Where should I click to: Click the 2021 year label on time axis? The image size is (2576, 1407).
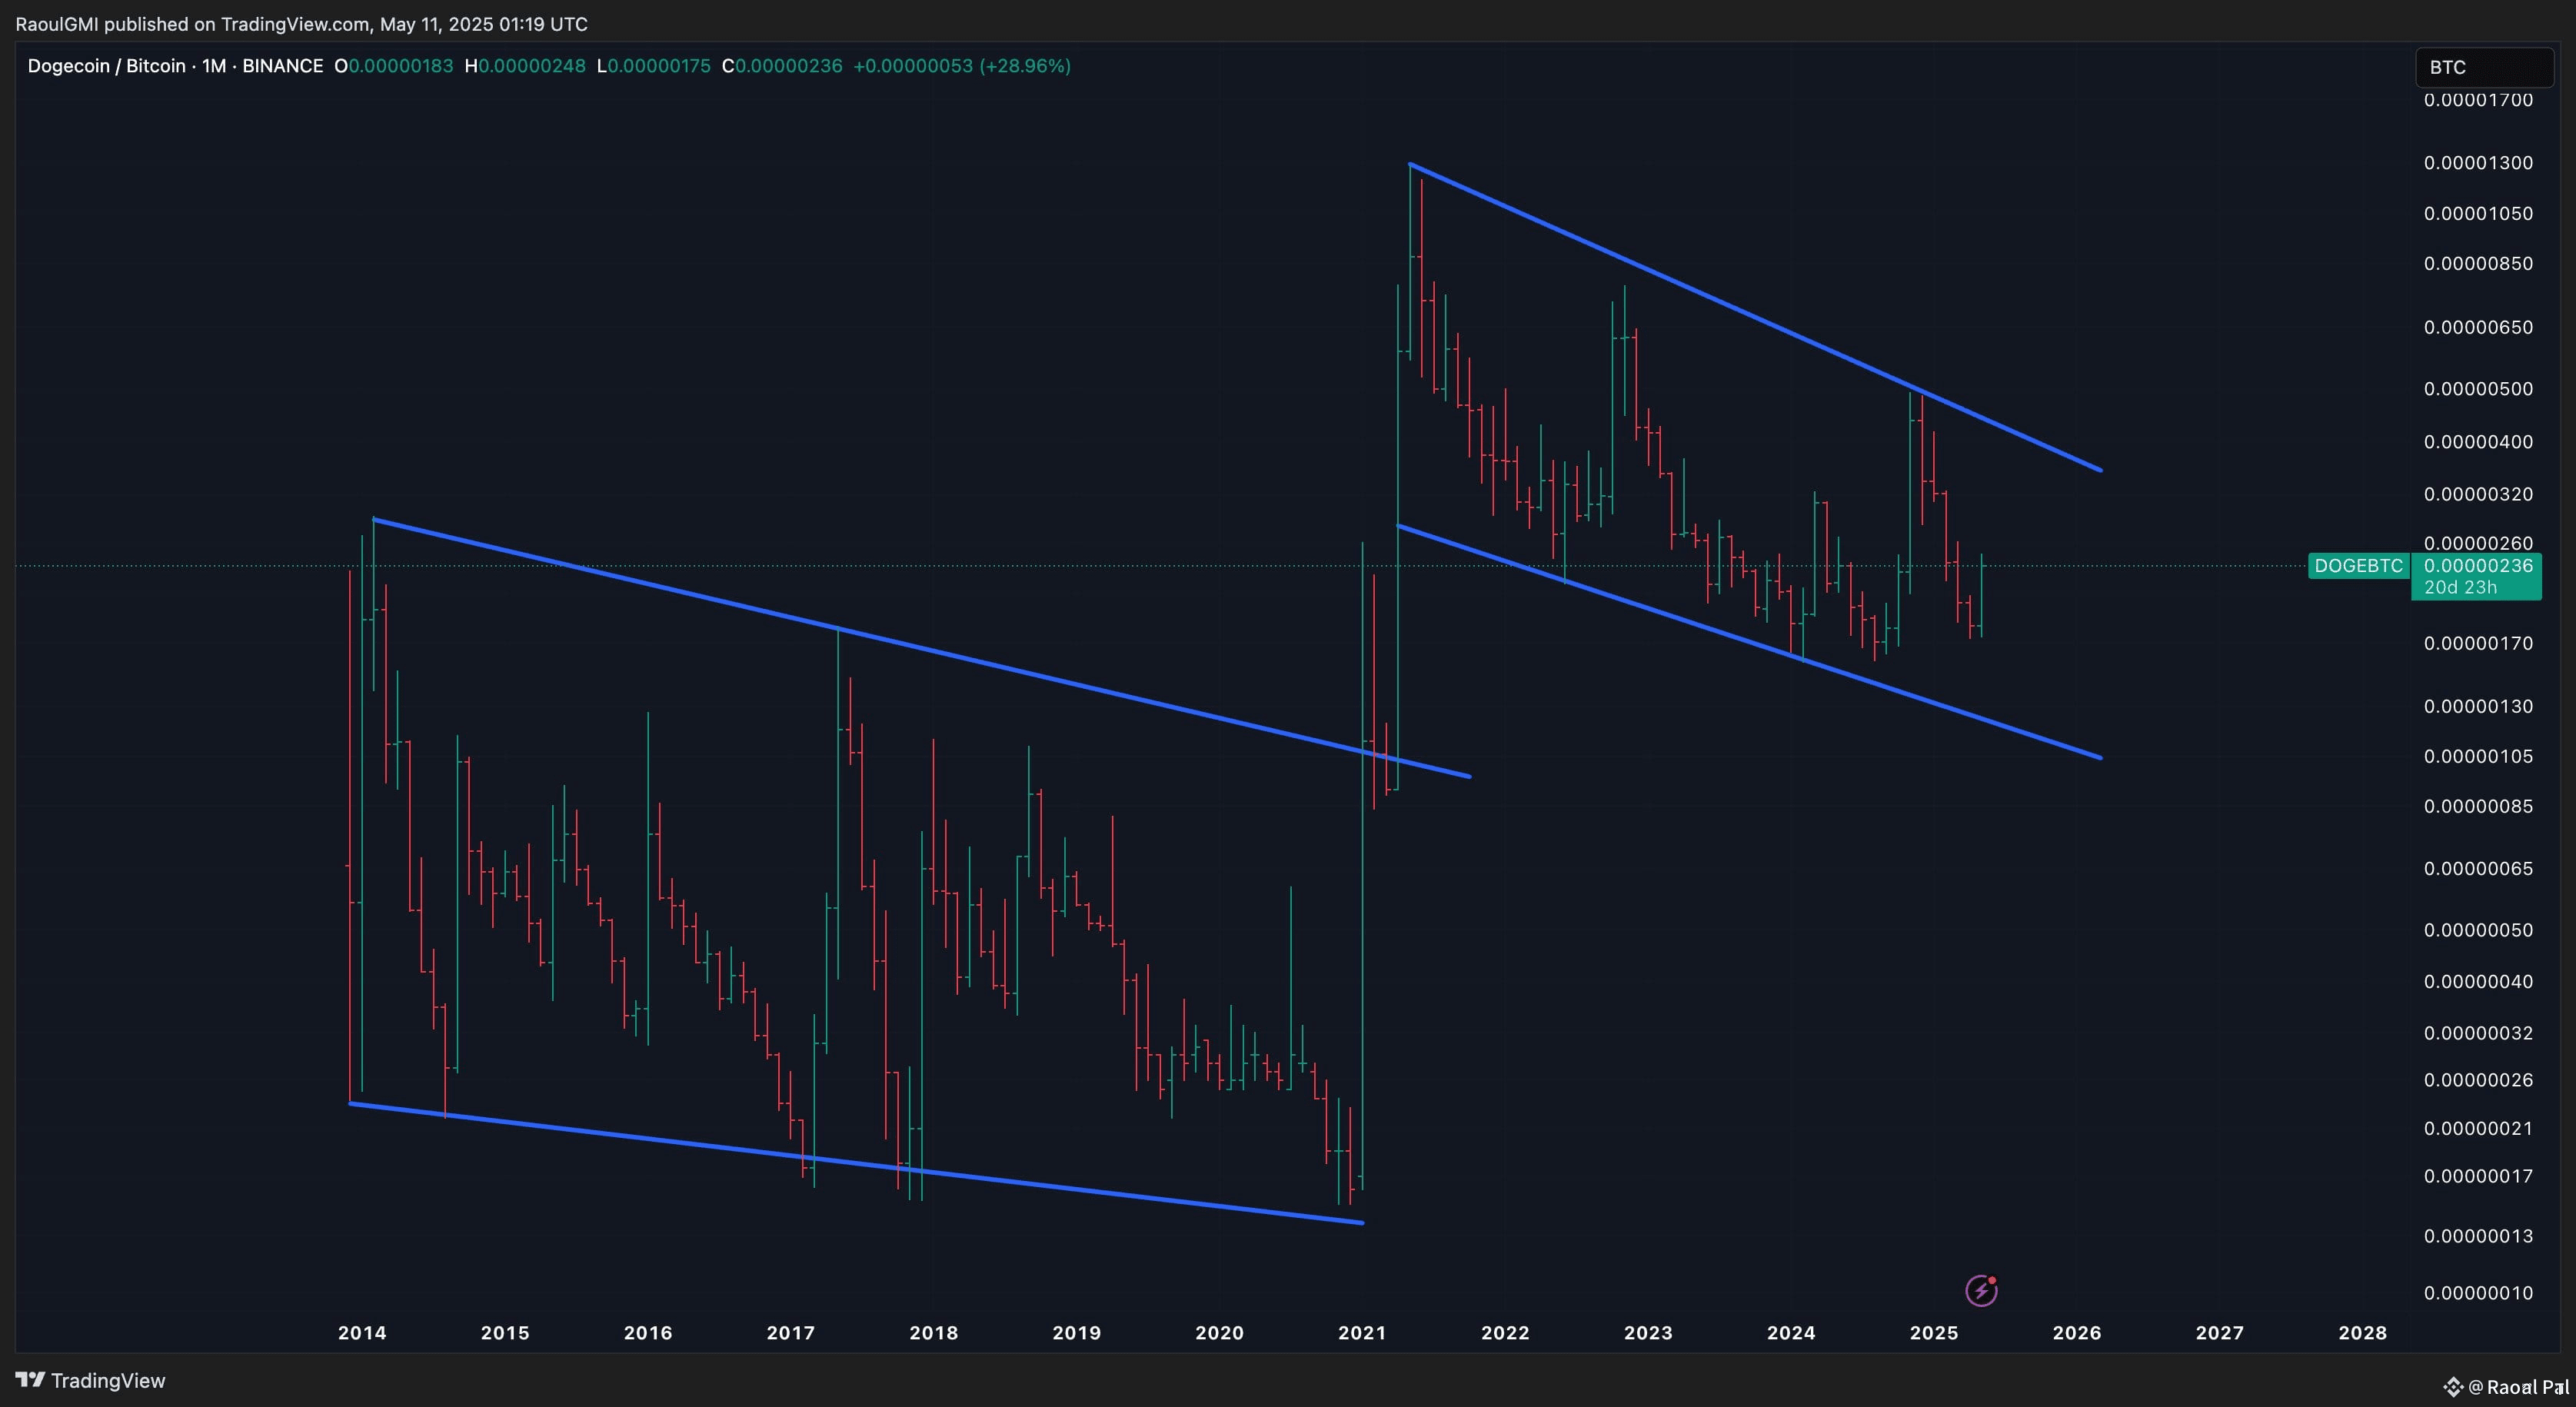[1362, 1333]
